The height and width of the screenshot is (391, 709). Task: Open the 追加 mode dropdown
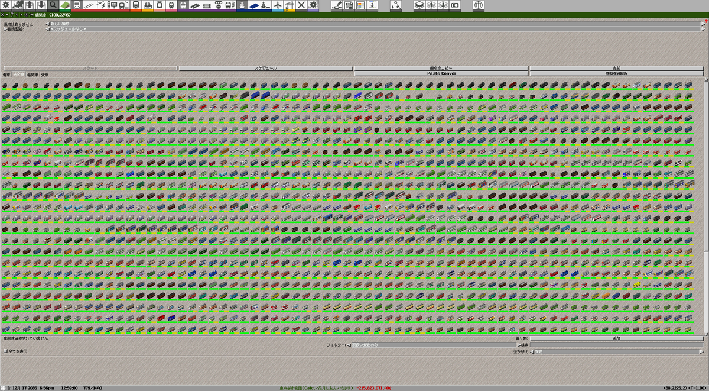click(616, 338)
